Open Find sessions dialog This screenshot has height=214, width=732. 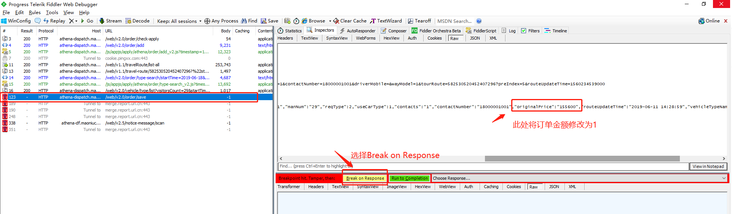249,21
